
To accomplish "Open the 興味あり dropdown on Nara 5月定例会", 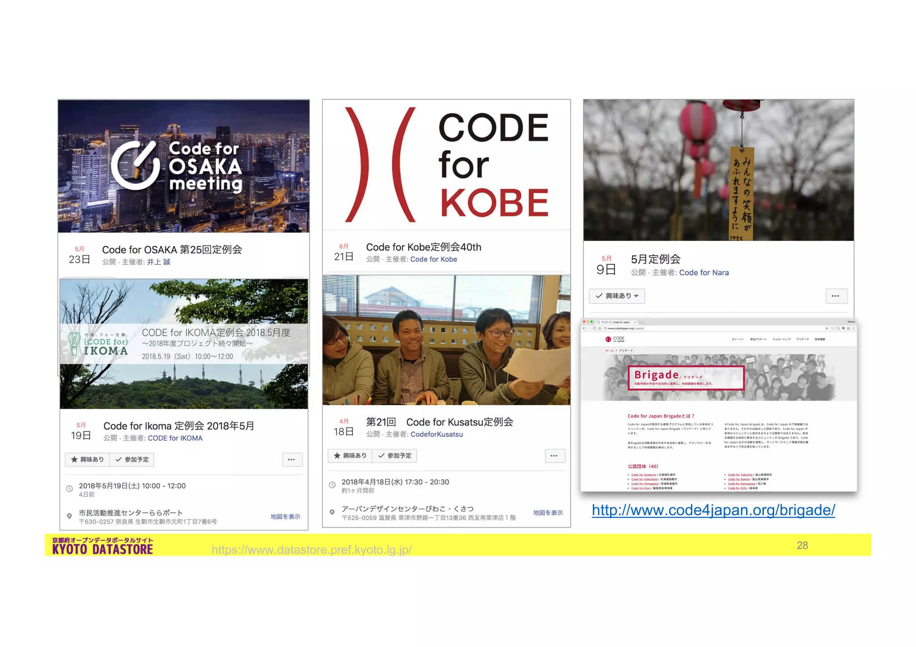I will (617, 296).
